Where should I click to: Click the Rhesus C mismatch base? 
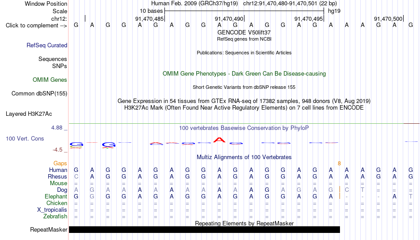click(x=76, y=177)
